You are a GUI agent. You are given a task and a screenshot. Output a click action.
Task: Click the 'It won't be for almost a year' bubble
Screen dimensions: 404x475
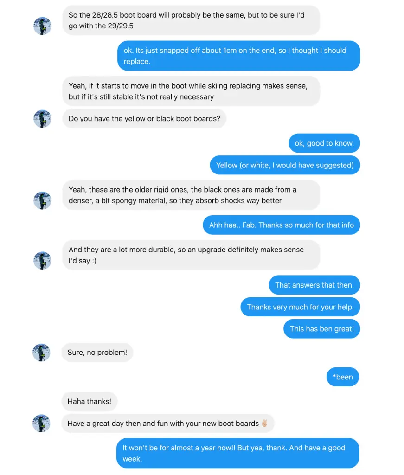(237, 453)
